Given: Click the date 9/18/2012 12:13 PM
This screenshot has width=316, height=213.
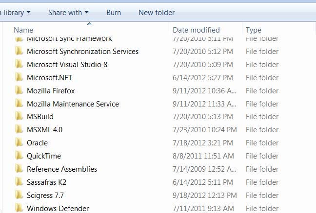Looking at the screenshot, I should pos(205,195).
